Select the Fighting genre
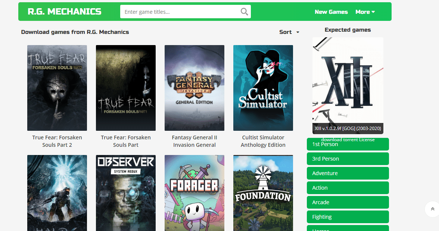This screenshot has width=439, height=231. click(348, 217)
